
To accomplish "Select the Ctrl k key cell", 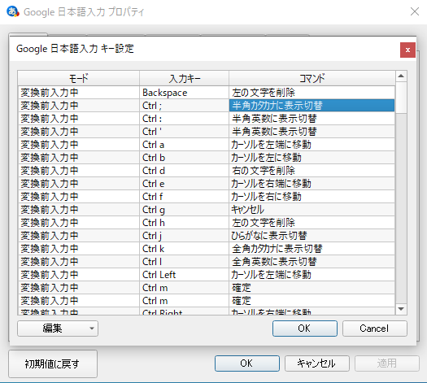I will tap(184, 249).
